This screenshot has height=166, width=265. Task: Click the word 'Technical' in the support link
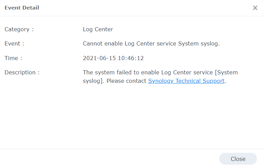tap(188, 81)
